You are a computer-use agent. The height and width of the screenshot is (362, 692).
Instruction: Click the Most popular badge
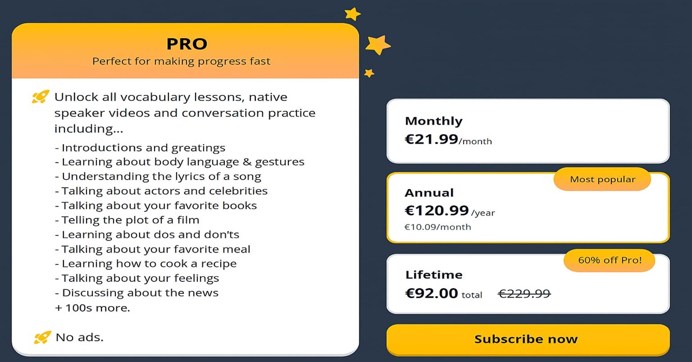(x=602, y=179)
